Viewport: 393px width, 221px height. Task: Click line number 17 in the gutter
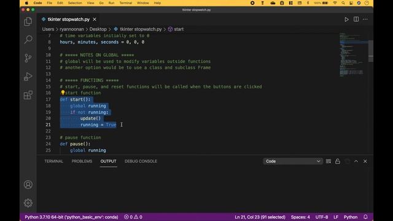[x=48, y=99]
